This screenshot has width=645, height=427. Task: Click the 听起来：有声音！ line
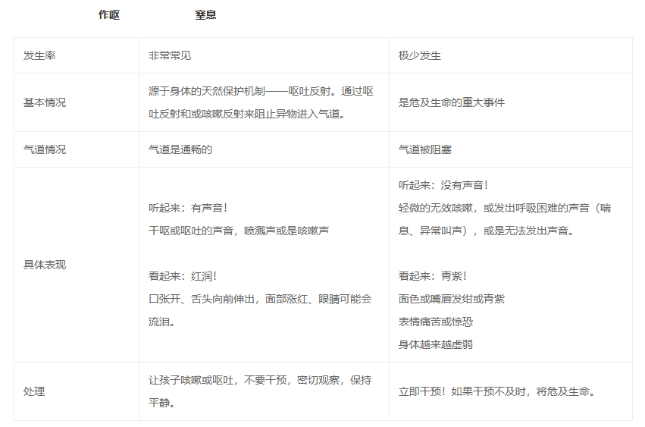[188, 207]
